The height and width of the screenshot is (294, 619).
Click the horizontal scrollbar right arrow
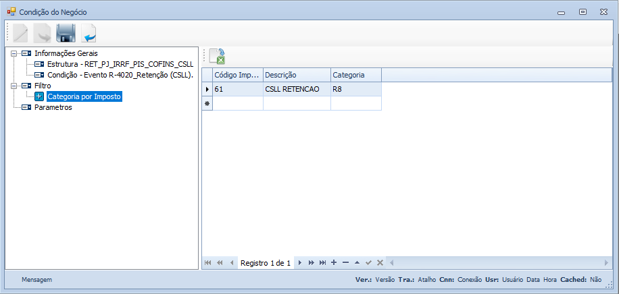(607, 263)
